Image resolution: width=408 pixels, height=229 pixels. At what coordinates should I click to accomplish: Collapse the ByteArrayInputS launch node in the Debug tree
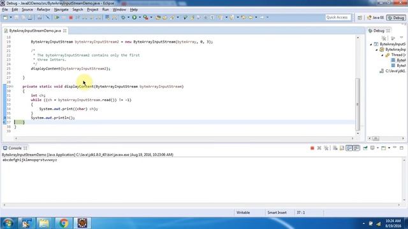coord(371,45)
